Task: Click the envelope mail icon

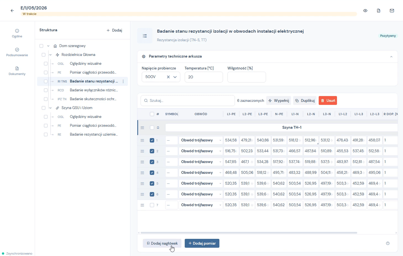Action: (392, 11)
